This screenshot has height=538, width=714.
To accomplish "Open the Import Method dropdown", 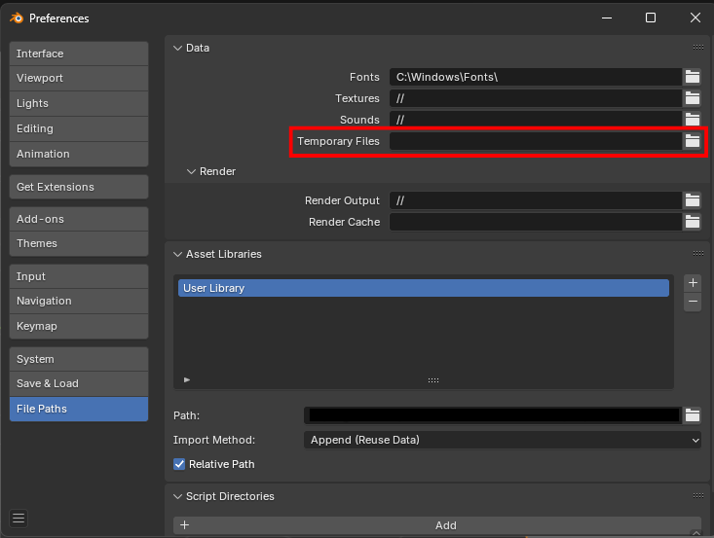I will click(x=503, y=440).
